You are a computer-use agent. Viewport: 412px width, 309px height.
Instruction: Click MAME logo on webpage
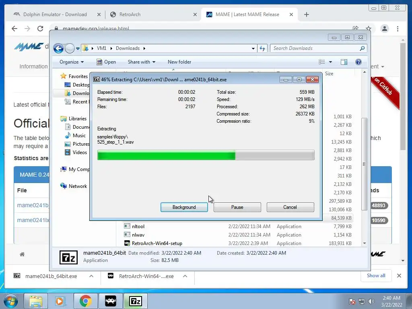(29, 47)
